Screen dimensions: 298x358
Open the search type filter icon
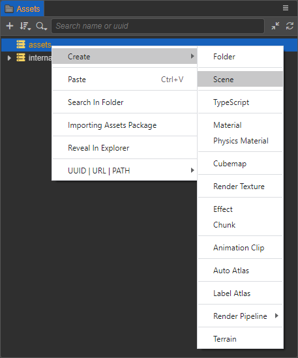pos(41,26)
